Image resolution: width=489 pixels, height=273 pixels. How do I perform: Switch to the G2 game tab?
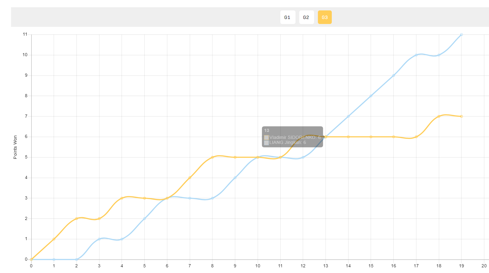307,17
